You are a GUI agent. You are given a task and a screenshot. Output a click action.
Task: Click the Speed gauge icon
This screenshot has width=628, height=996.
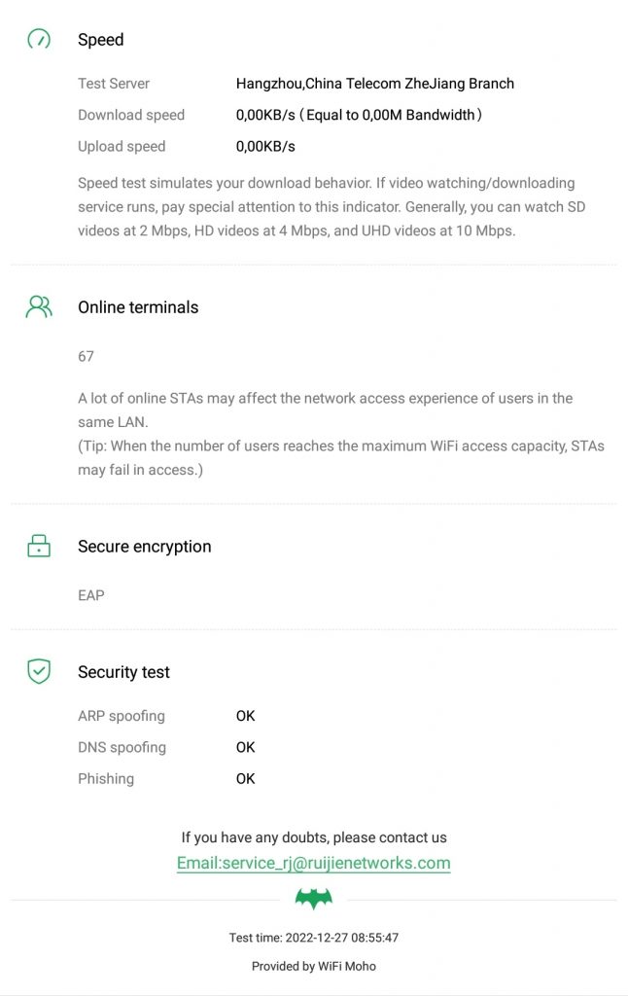point(39,40)
